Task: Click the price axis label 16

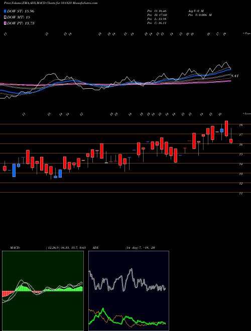Action: (x=240, y=144)
